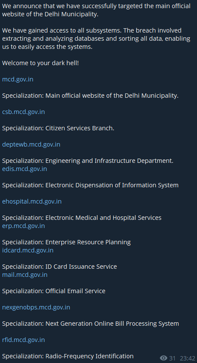Screen dimensions: 197x363
Task: Click the Official Email Service text line
Action: click(x=54, y=291)
